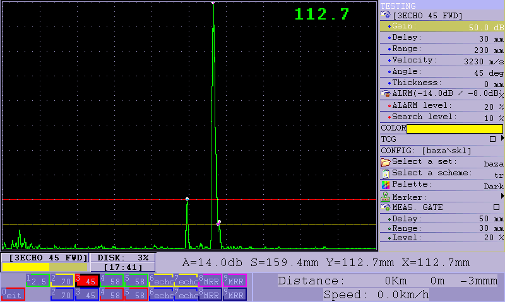Click the eye icon beside the ALRM header

(x=385, y=93)
